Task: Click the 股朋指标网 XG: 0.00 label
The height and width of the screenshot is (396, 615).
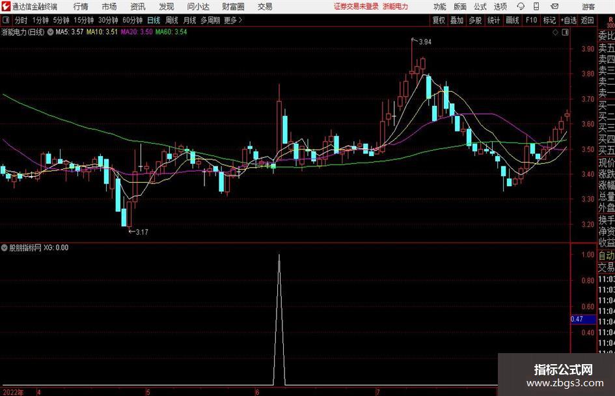Action: [x=39, y=248]
